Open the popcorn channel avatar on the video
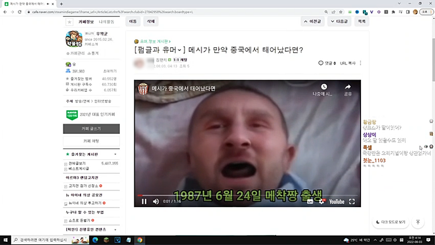 143,88
